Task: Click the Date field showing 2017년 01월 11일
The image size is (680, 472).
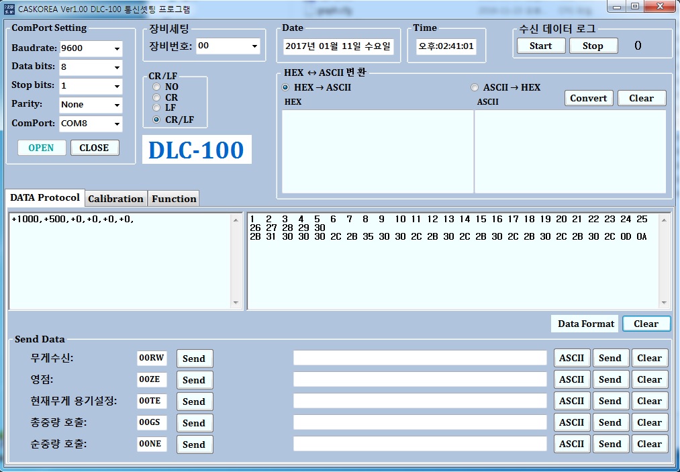Action: tap(338, 46)
